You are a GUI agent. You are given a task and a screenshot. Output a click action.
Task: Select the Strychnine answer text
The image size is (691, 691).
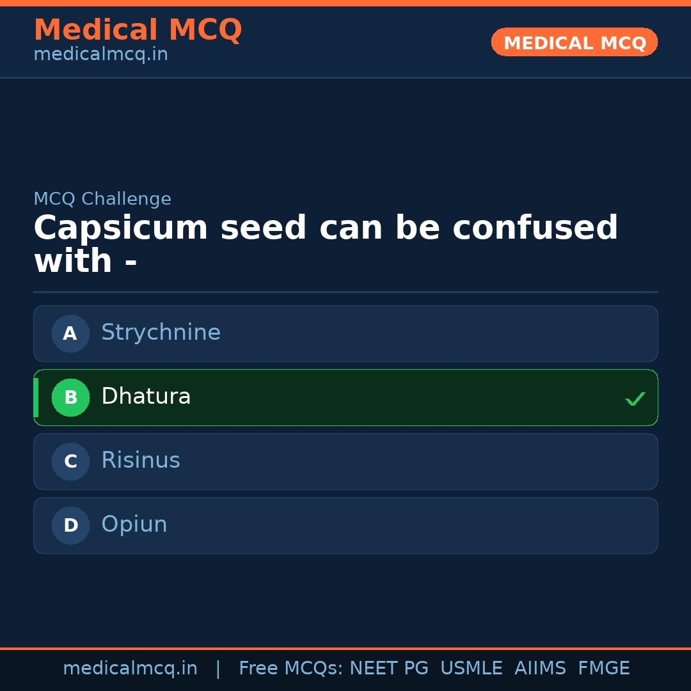pyautogui.click(x=161, y=333)
